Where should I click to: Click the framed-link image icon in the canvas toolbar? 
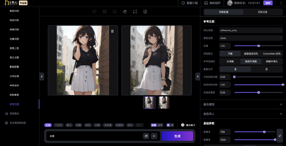104,12
